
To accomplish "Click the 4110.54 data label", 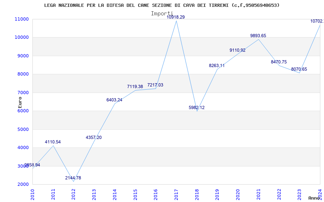I will tap(53, 142).
